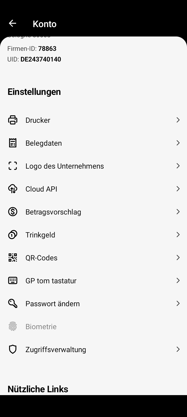Tap the cloud sync icon for Cloud API
Viewport: 187px width, 417px height.
coord(13,189)
